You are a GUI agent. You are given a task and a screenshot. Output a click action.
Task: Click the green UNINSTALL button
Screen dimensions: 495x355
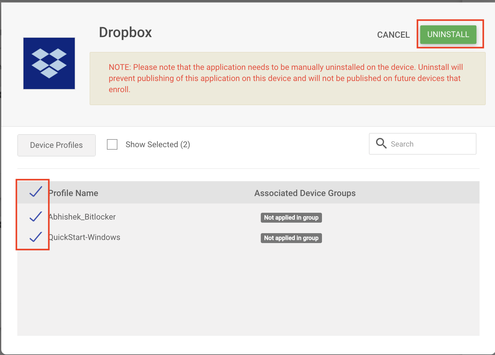pos(448,34)
